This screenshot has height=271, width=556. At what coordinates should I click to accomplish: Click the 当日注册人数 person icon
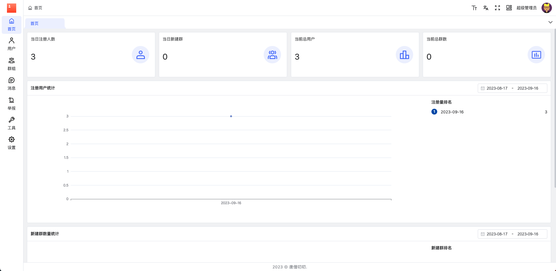(141, 55)
